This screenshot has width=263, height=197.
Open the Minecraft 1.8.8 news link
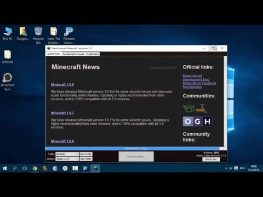pyautogui.click(x=62, y=85)
